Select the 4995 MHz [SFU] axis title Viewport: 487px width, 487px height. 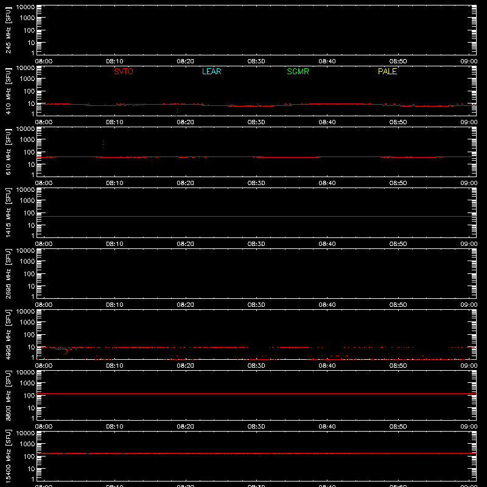click(8, 334)
